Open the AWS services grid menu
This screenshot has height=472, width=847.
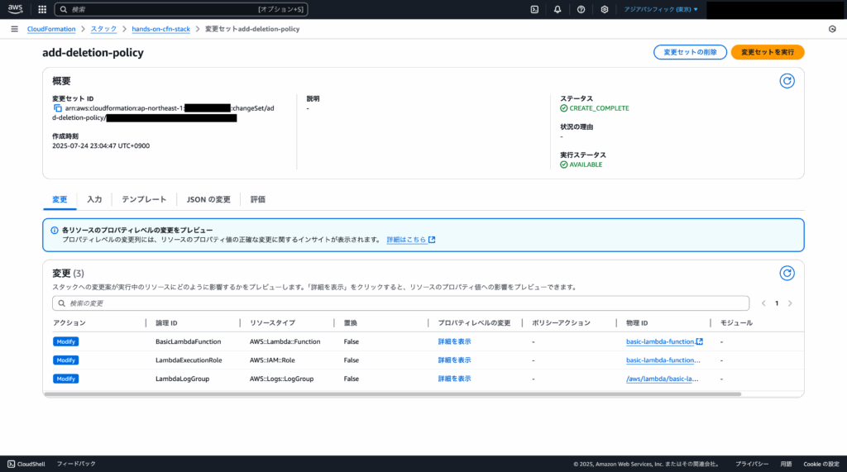click(x=42, y=9)
